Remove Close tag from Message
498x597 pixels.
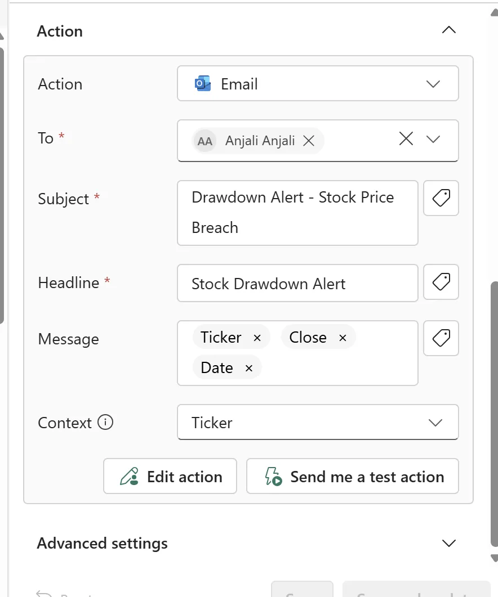343,338
